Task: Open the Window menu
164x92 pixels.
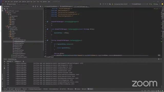Action: pyautogui.click(x=45, y=2)
